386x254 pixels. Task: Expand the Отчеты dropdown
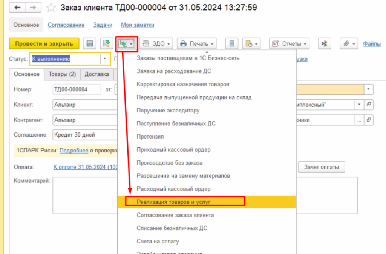(289, 44)
